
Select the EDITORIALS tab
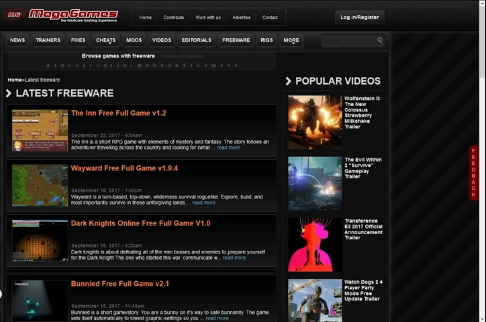point(196,40)
